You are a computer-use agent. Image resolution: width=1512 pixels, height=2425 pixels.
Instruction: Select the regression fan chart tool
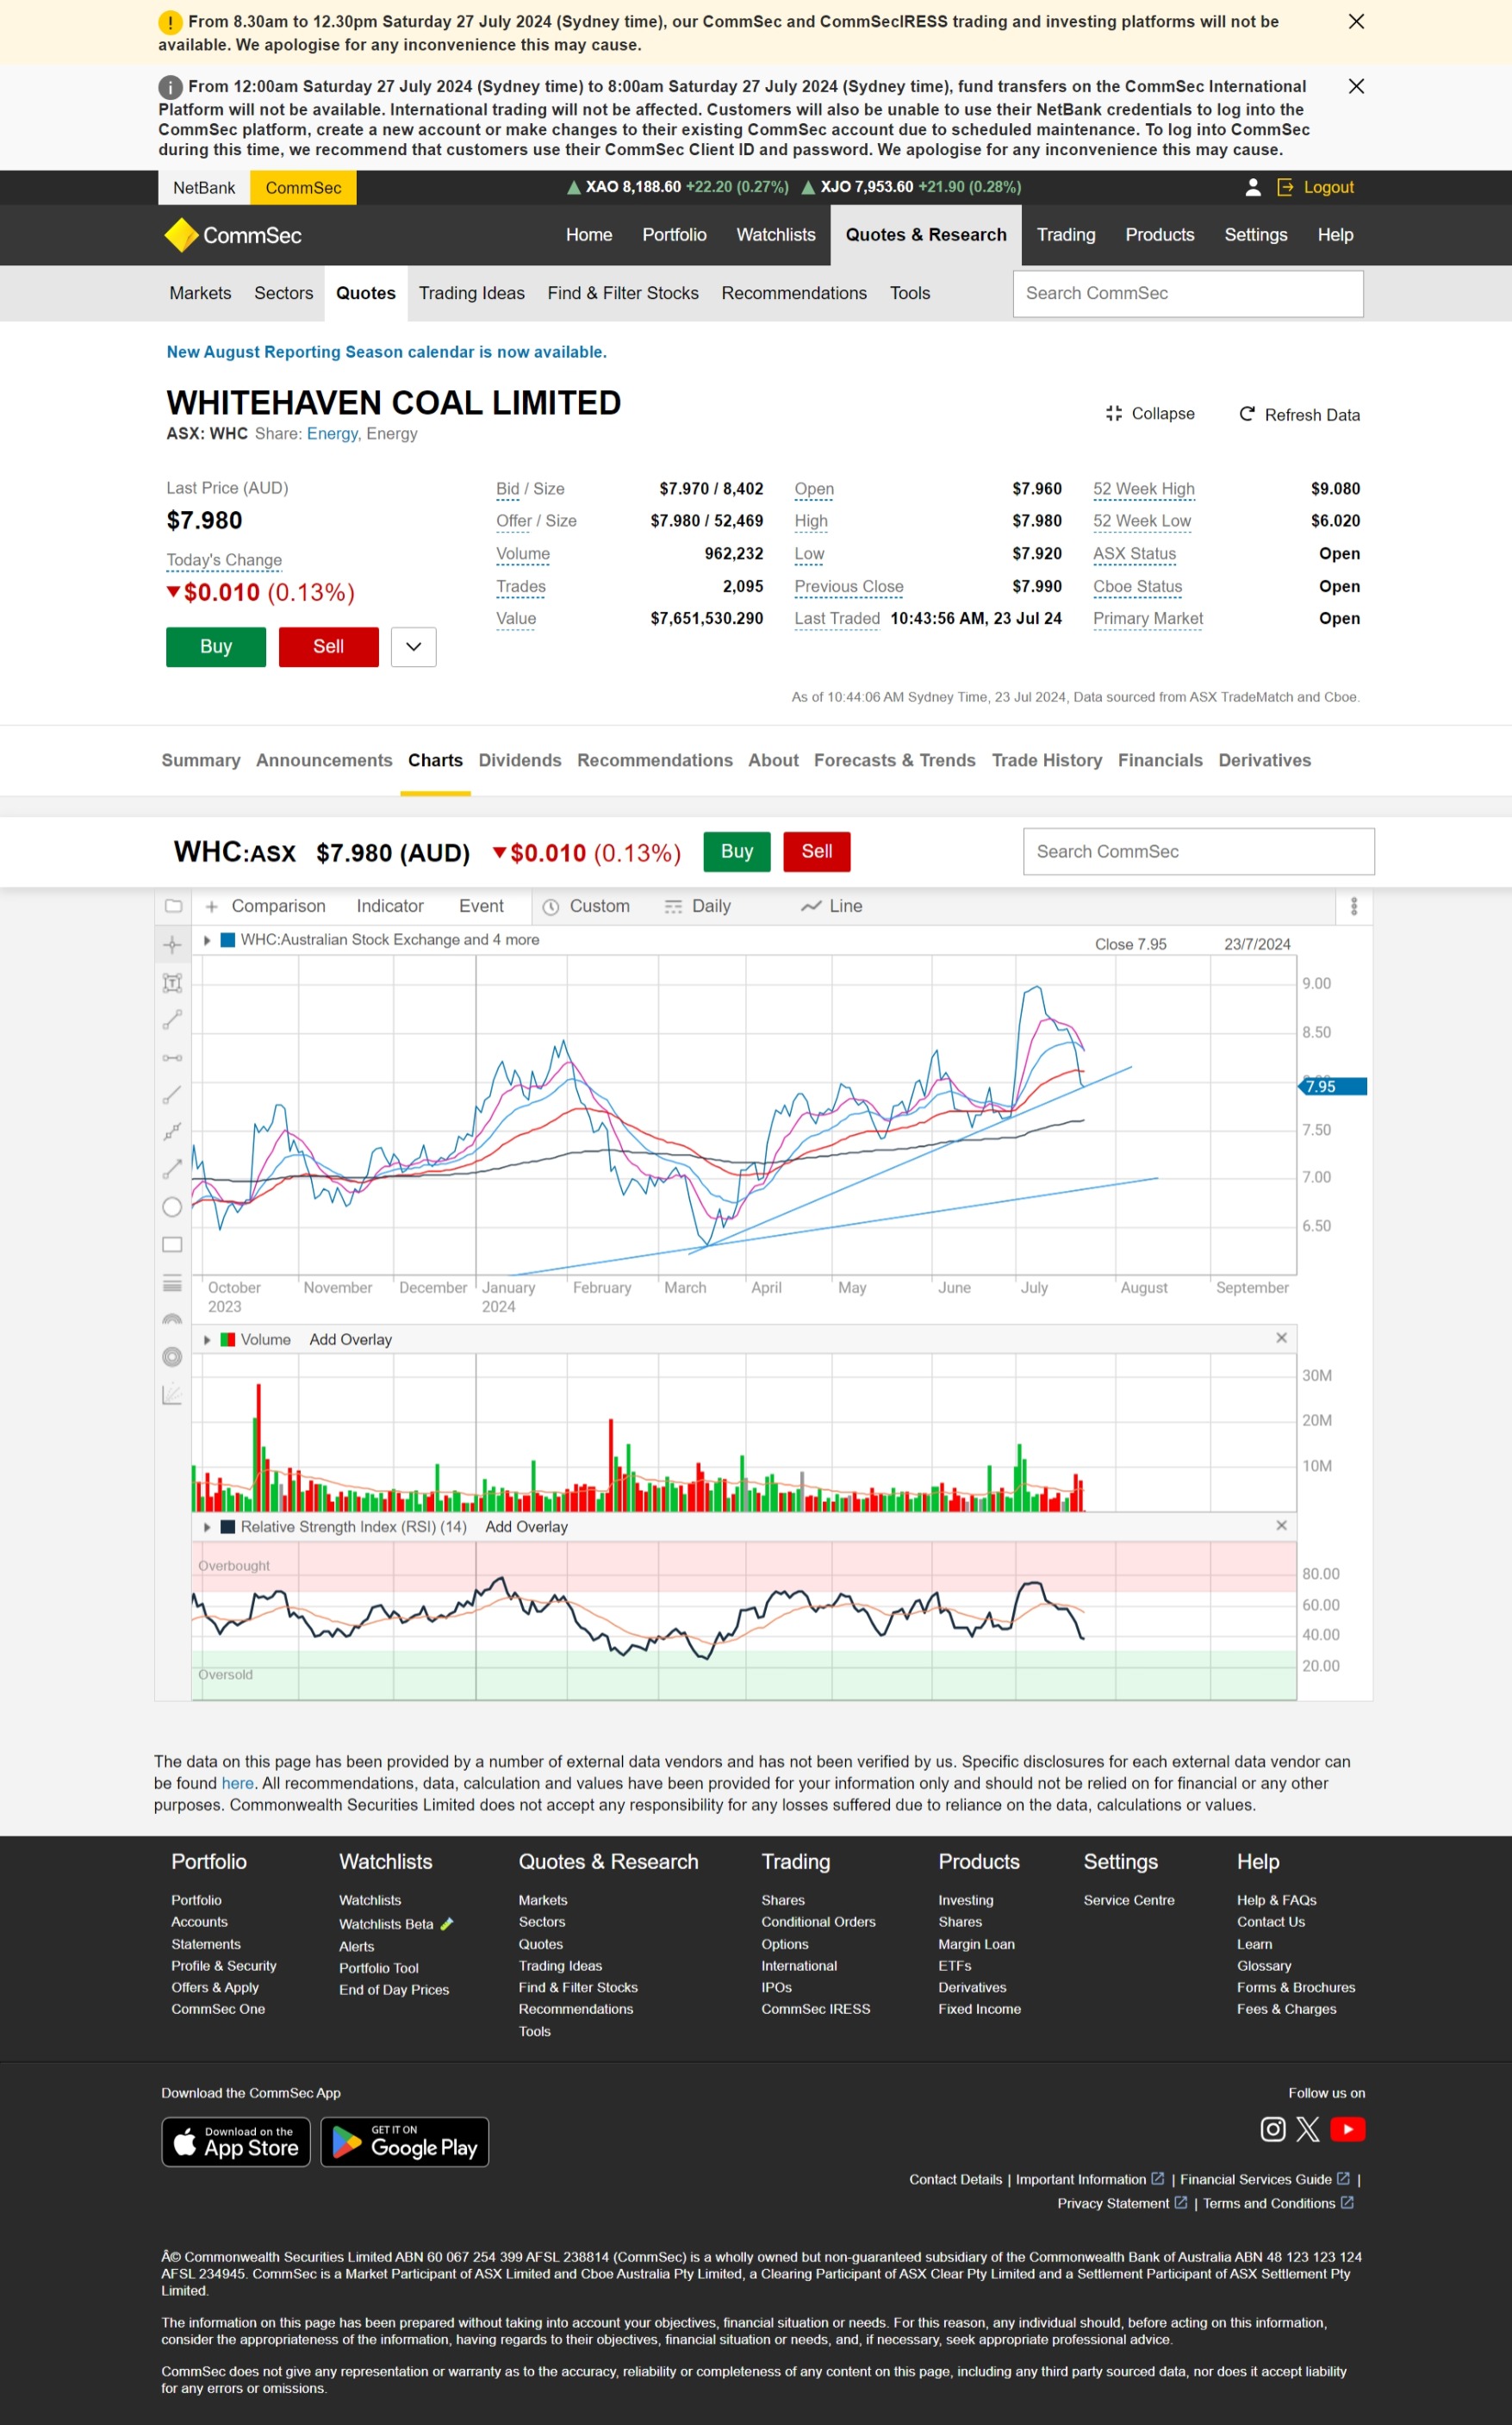click(172, 1394)
